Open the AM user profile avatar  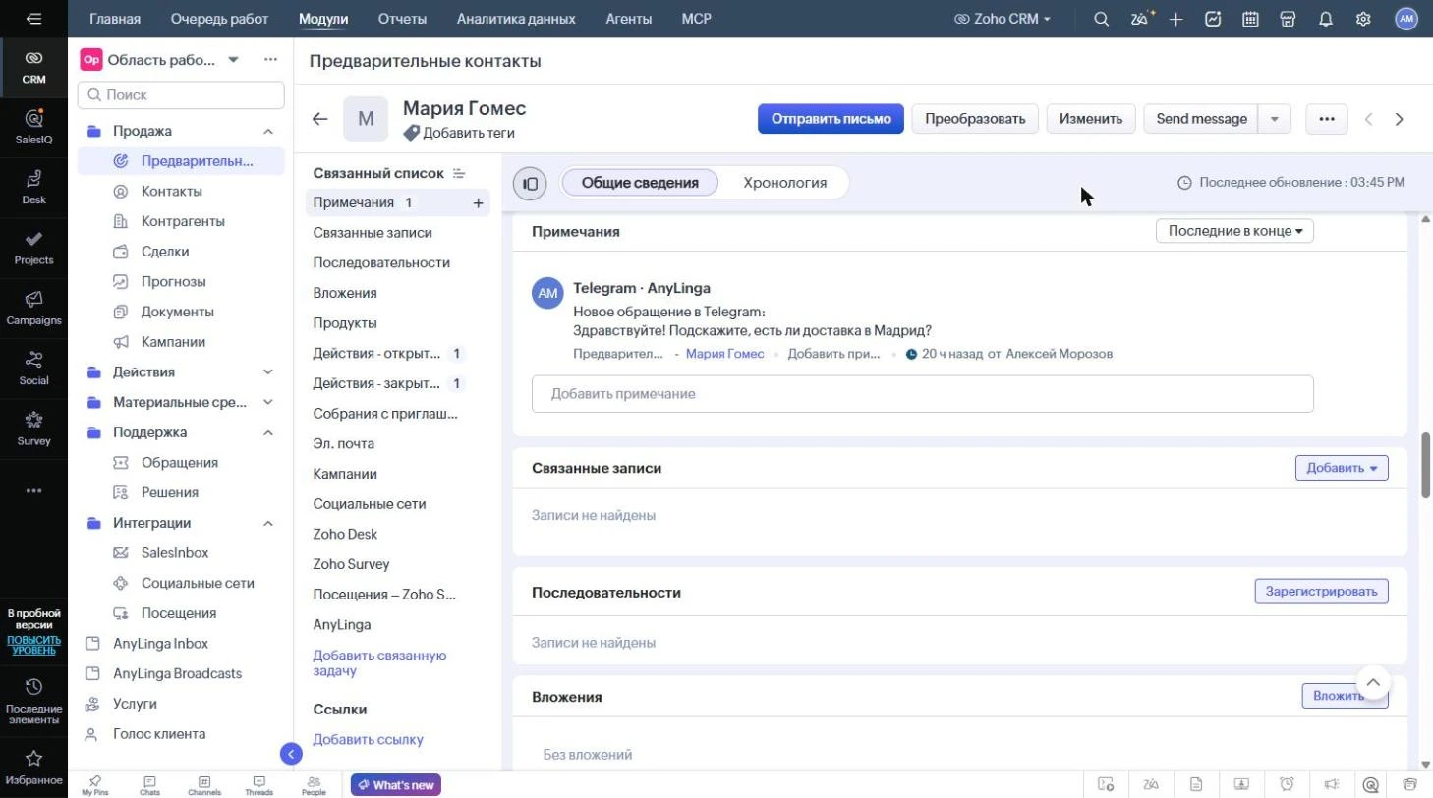[x=1406, y=19]
